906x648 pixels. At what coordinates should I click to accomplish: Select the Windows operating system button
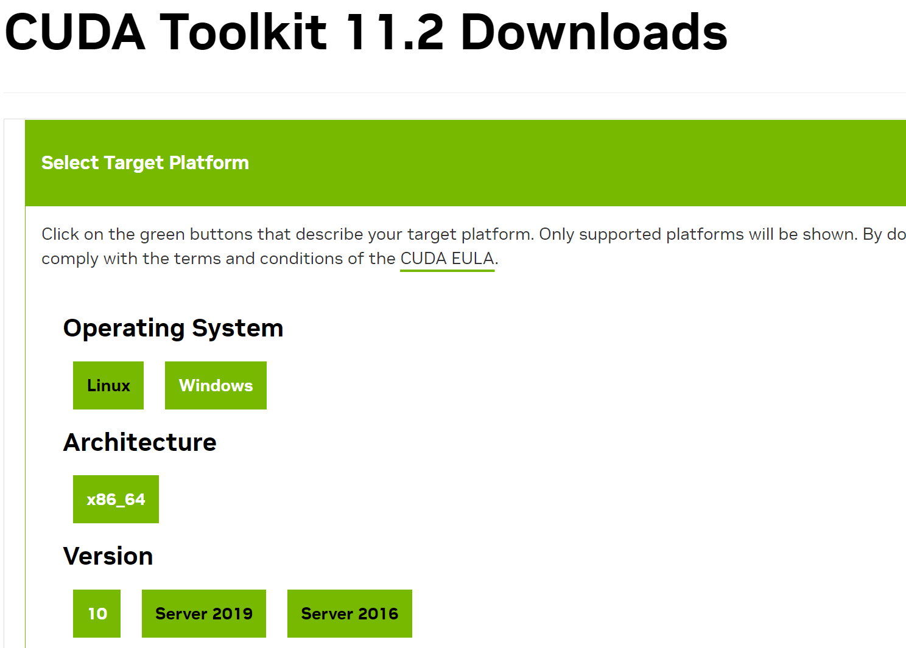click(216, 385)
